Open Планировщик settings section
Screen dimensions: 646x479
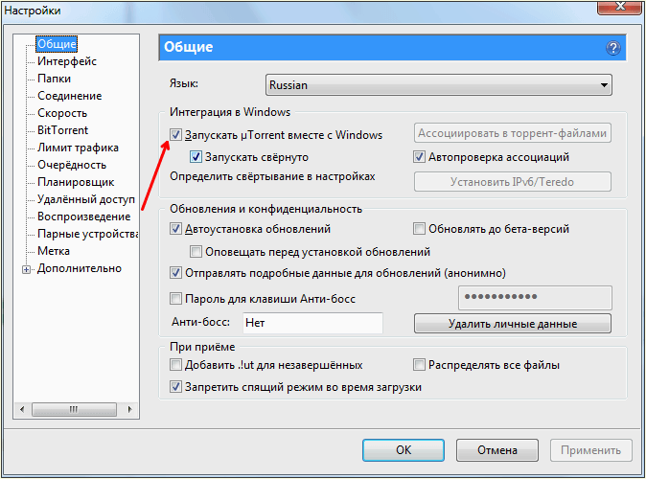tap(76, 182)
